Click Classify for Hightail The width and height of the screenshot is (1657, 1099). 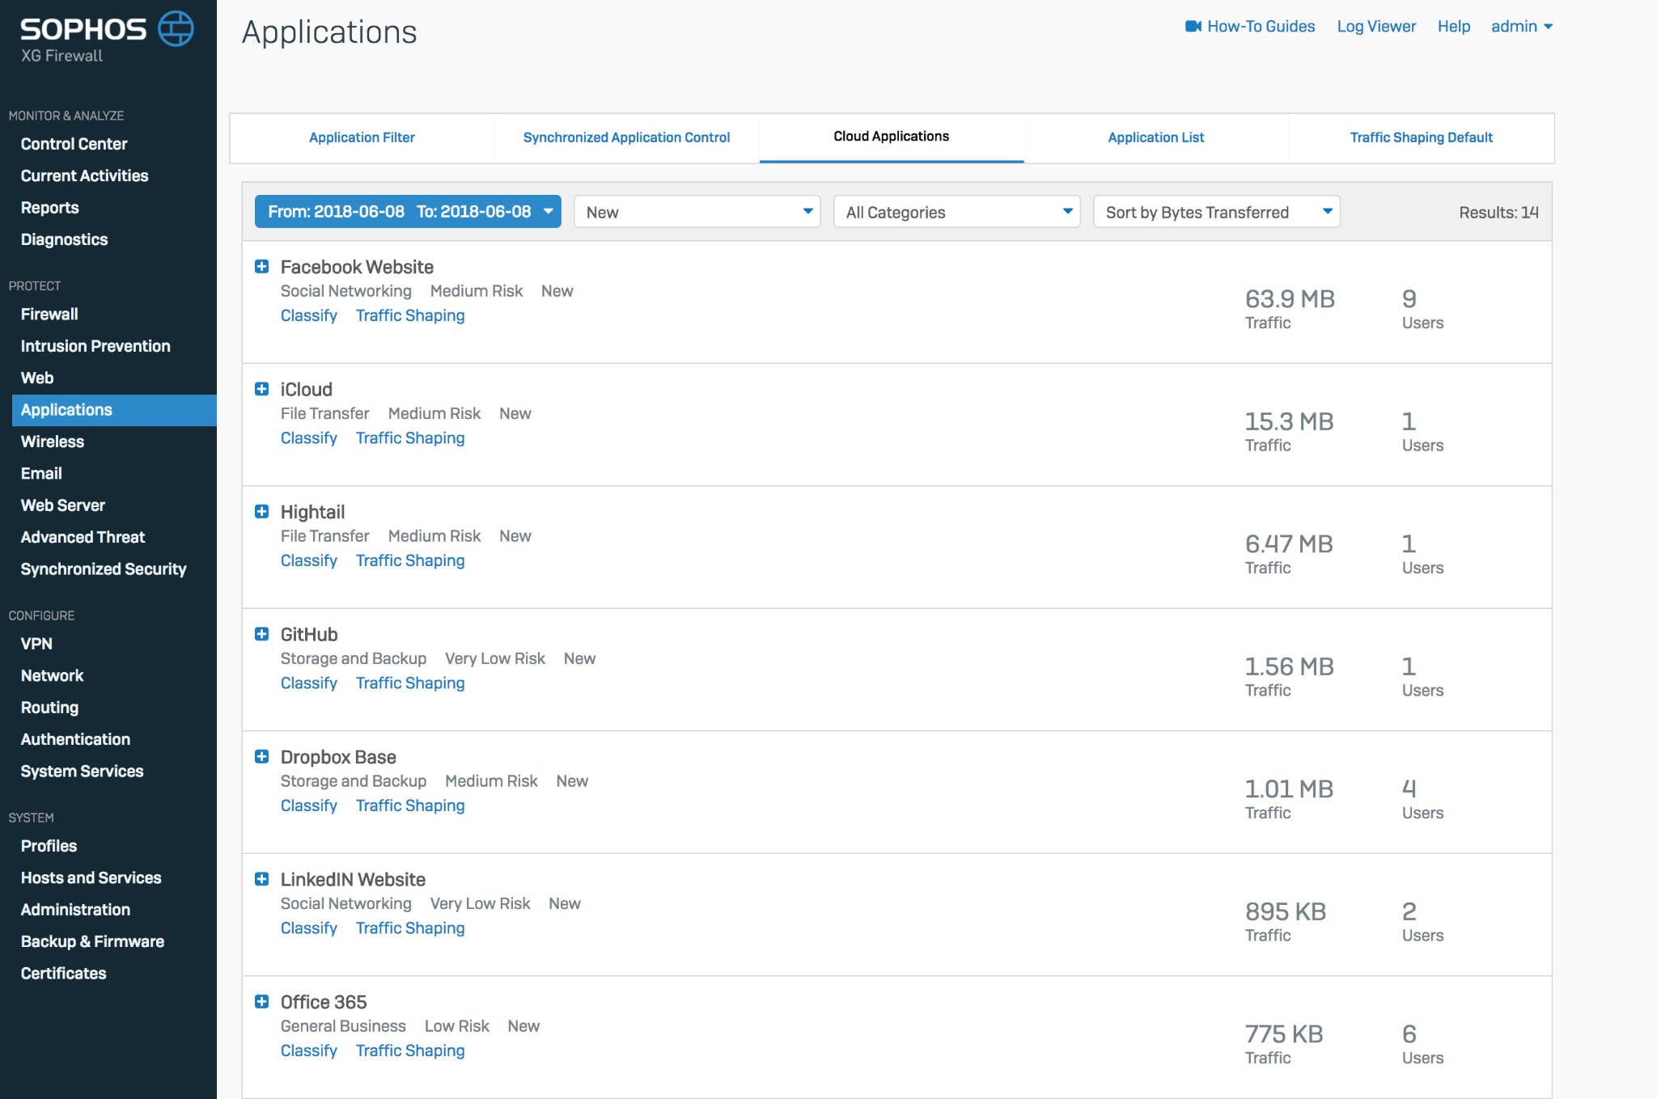[x=309, y=560]
